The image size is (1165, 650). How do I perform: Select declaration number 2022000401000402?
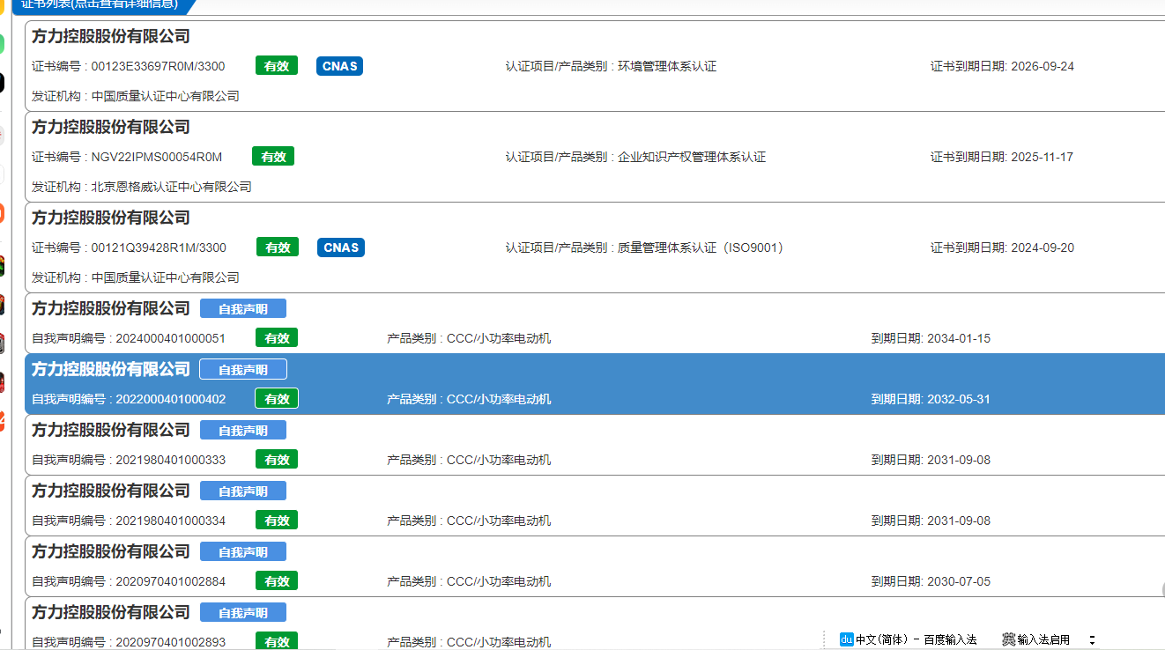(x=171, y=399)
